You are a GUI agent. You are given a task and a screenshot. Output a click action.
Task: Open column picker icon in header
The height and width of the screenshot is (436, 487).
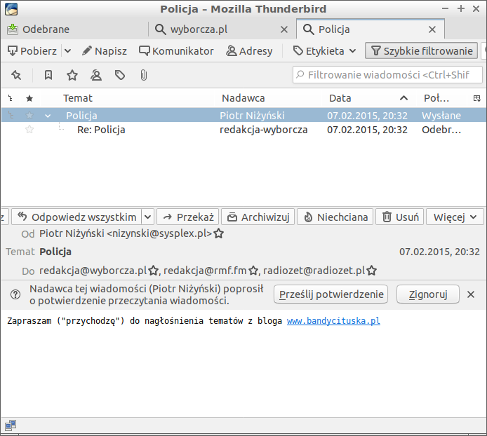(x=477, y=98)
